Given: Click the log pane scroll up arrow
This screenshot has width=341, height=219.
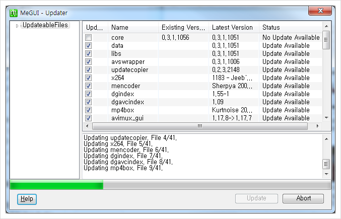Looking at the screenshot, I should coord(326,139).
